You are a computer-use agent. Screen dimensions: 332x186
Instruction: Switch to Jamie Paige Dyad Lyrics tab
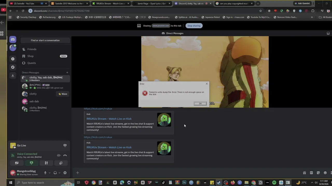[152, 4]
